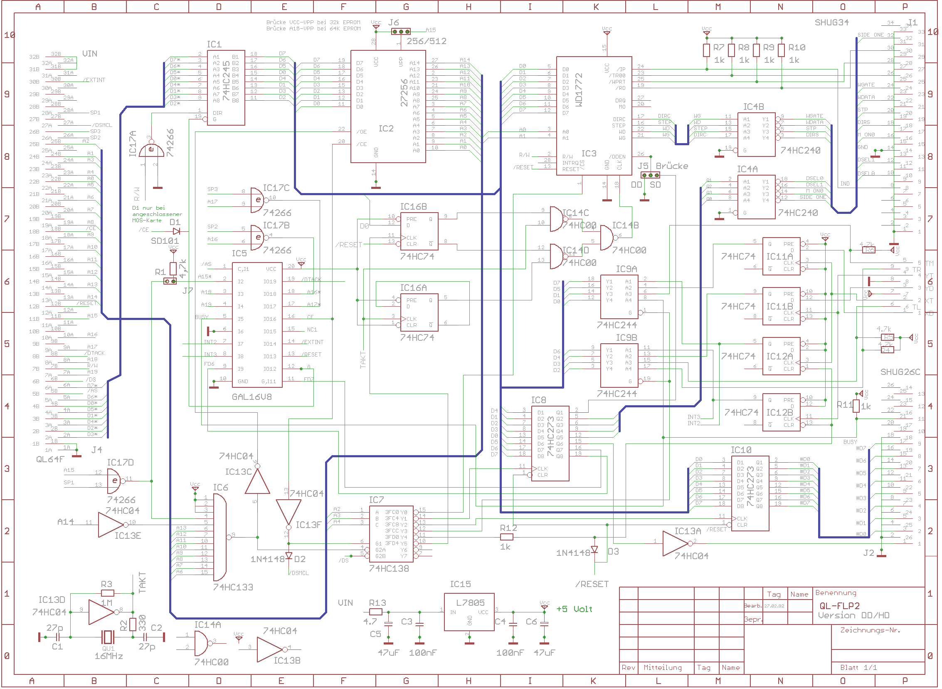942x689 pixels.
Task: Select the IC17A XNOR gate symbol
Action: pos(151,151)
